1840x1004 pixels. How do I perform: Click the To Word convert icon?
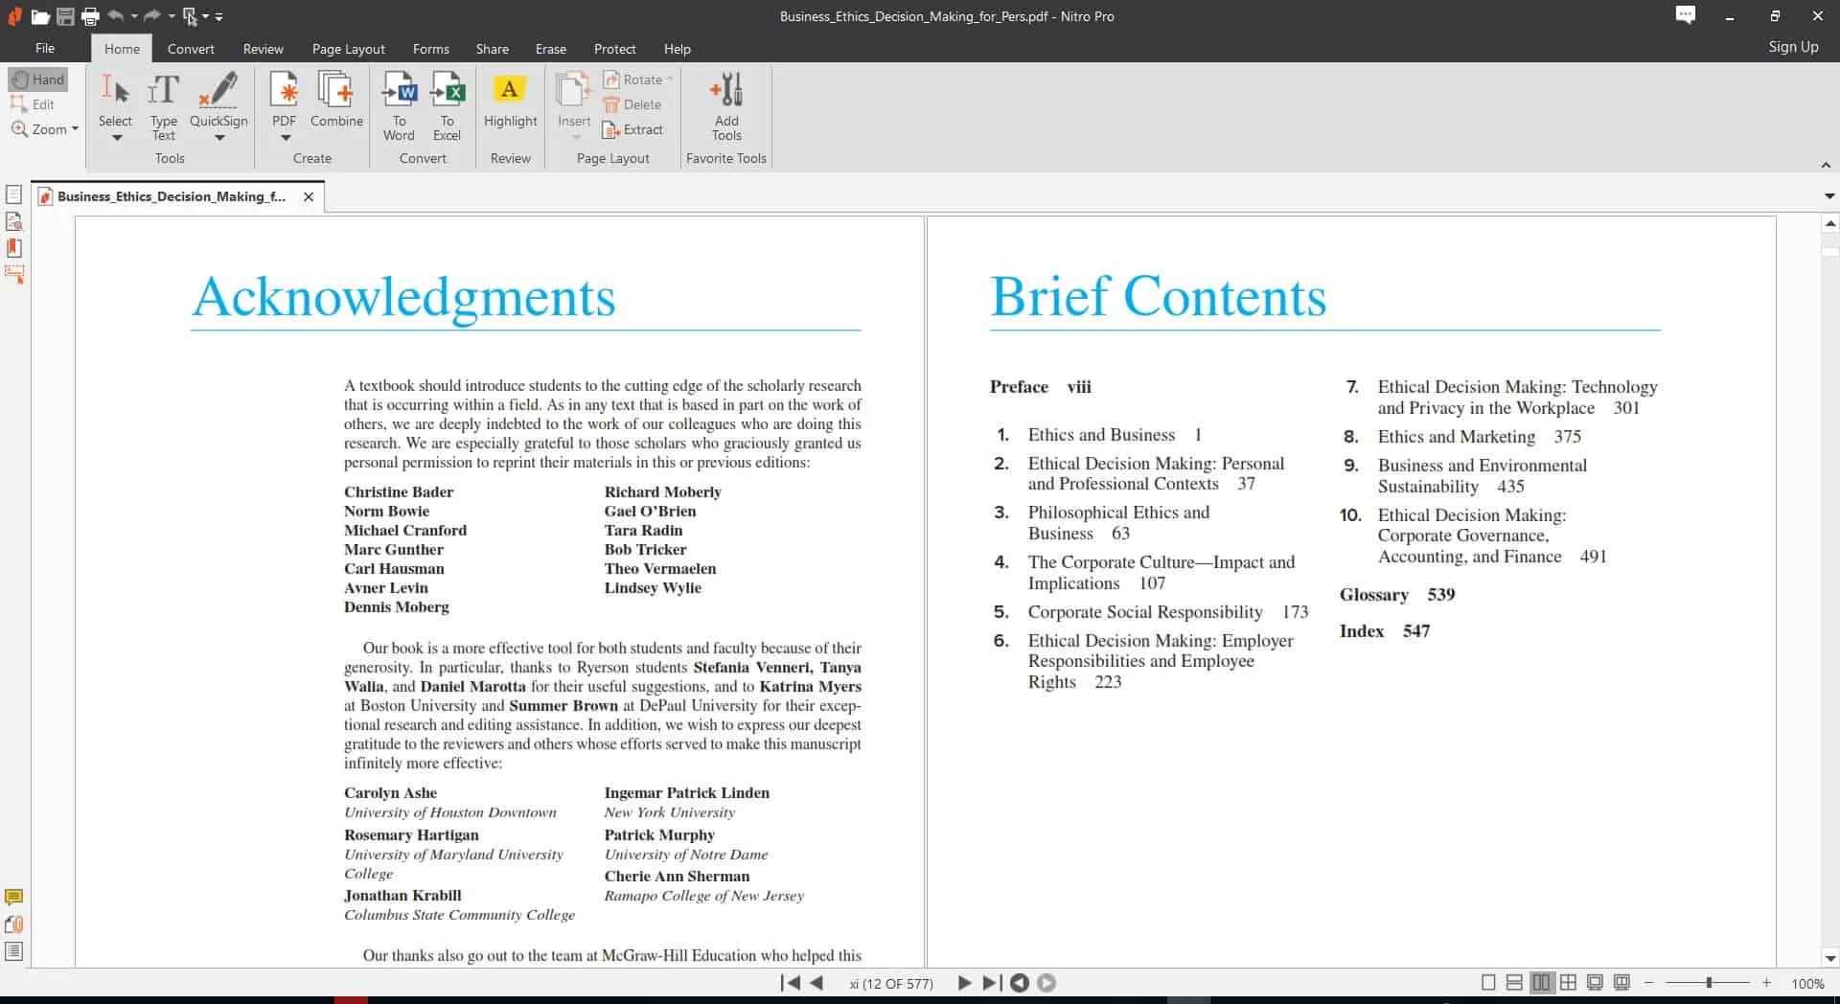coord(399,92)
